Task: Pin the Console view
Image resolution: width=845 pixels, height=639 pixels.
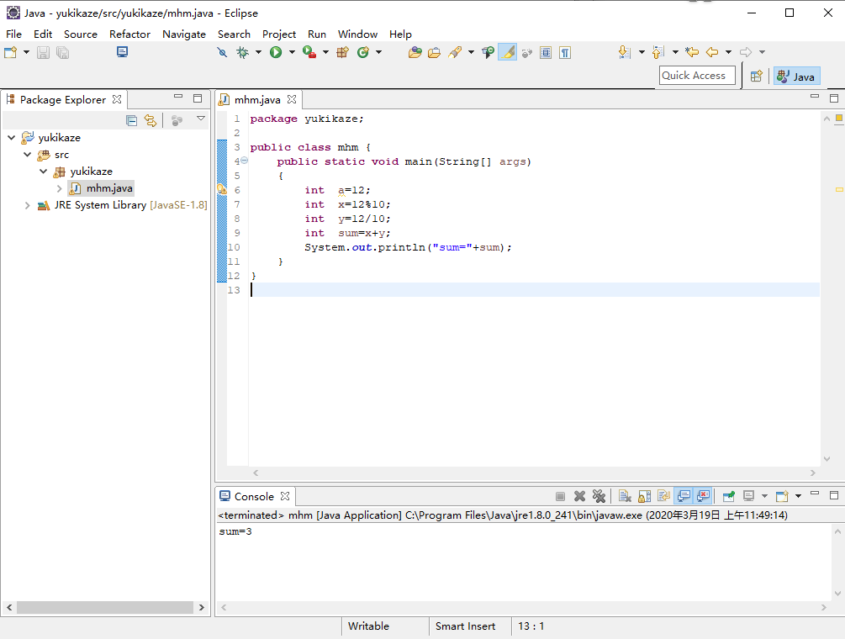Action: pyautogui.click(x=728, y=496)
